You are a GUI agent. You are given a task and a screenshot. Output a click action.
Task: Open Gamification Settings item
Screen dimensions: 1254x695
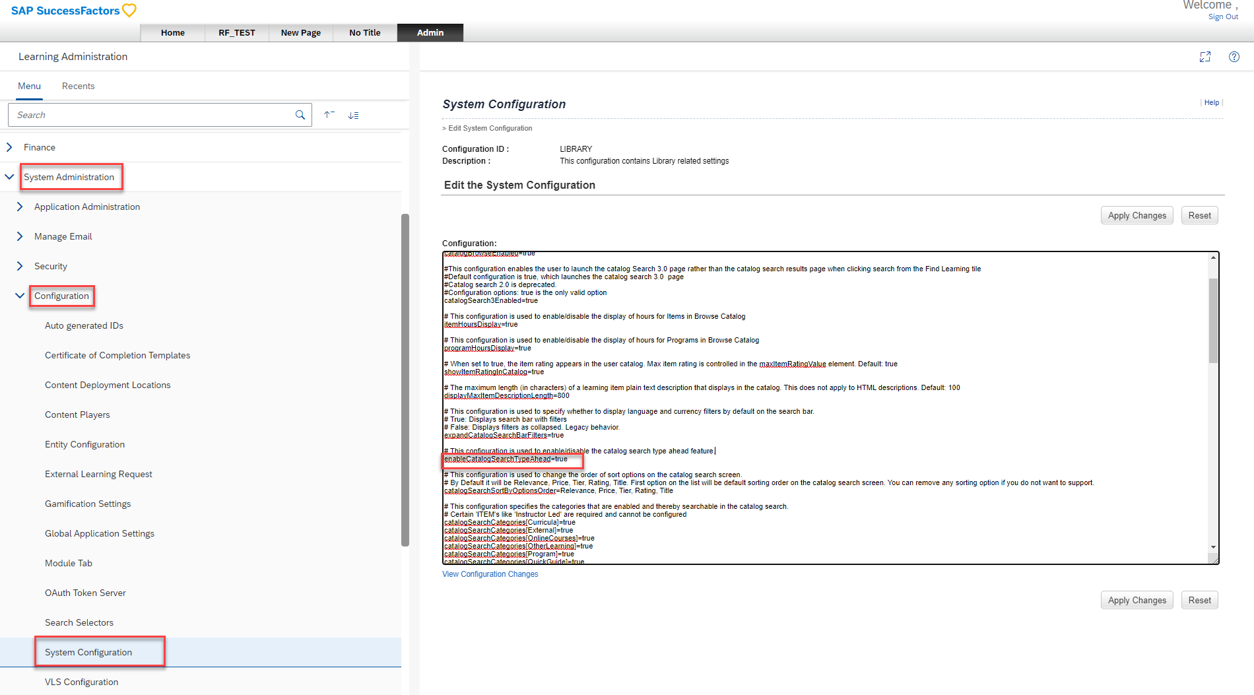pyautogui.click(x=88, y=504)
